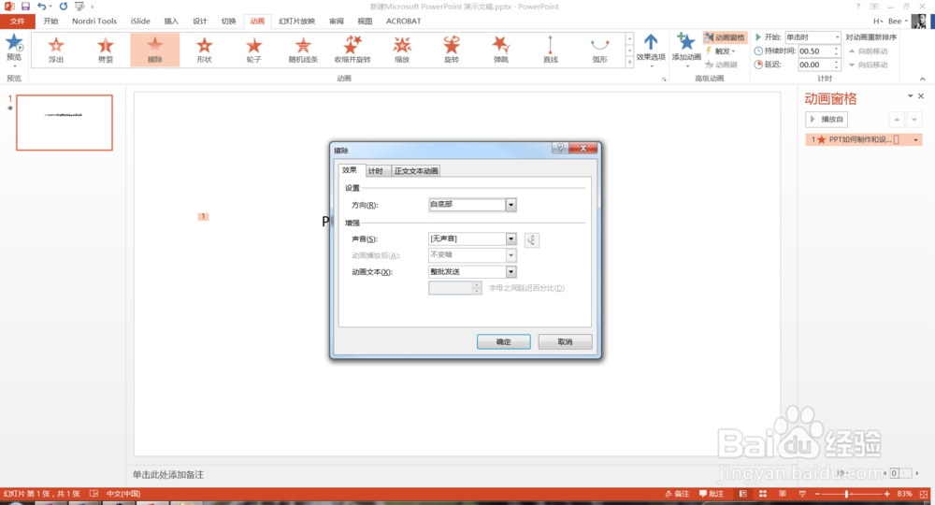Open the 开始 (Home) ribbon tab
The image size is (935, 505).
pos(50,21)
